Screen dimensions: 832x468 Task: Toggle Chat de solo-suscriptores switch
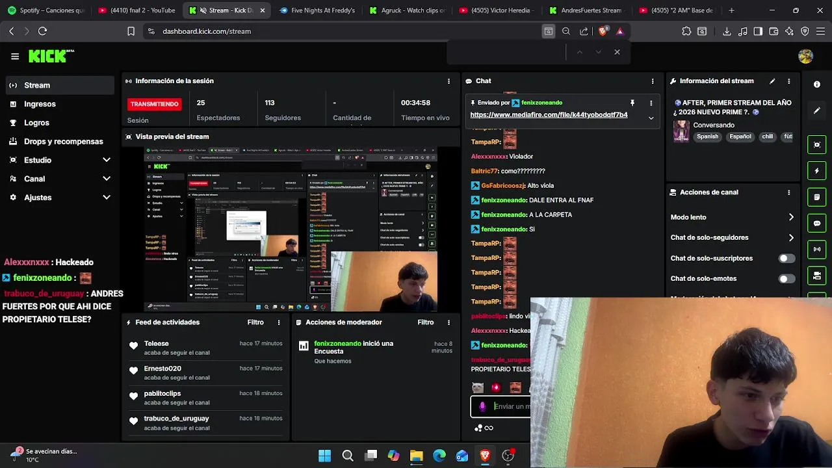coord(786,258)
